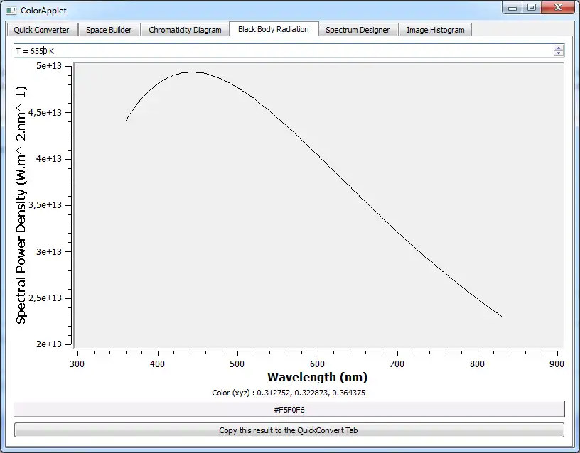Close the ColorApplet window
Viewport: 580px width, 453px height.
coord(558,8)
